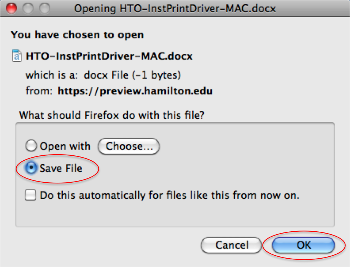This screenshot has height=267, width=350.
Task: Click What should Firefox do question text
Action: (112, 115)
